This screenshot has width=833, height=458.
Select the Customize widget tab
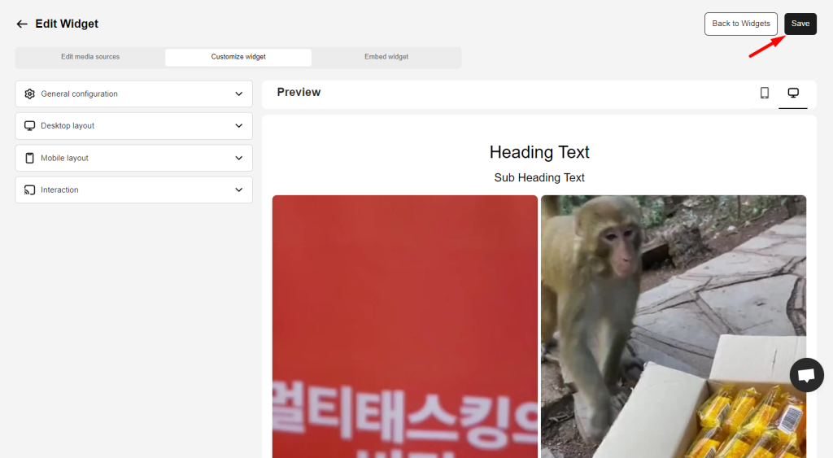pyautogui.click(x=238, y=57)
